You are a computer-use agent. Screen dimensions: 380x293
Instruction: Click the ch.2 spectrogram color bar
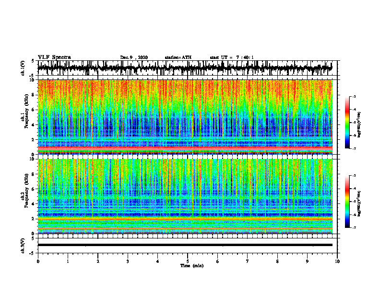point(347,202)
